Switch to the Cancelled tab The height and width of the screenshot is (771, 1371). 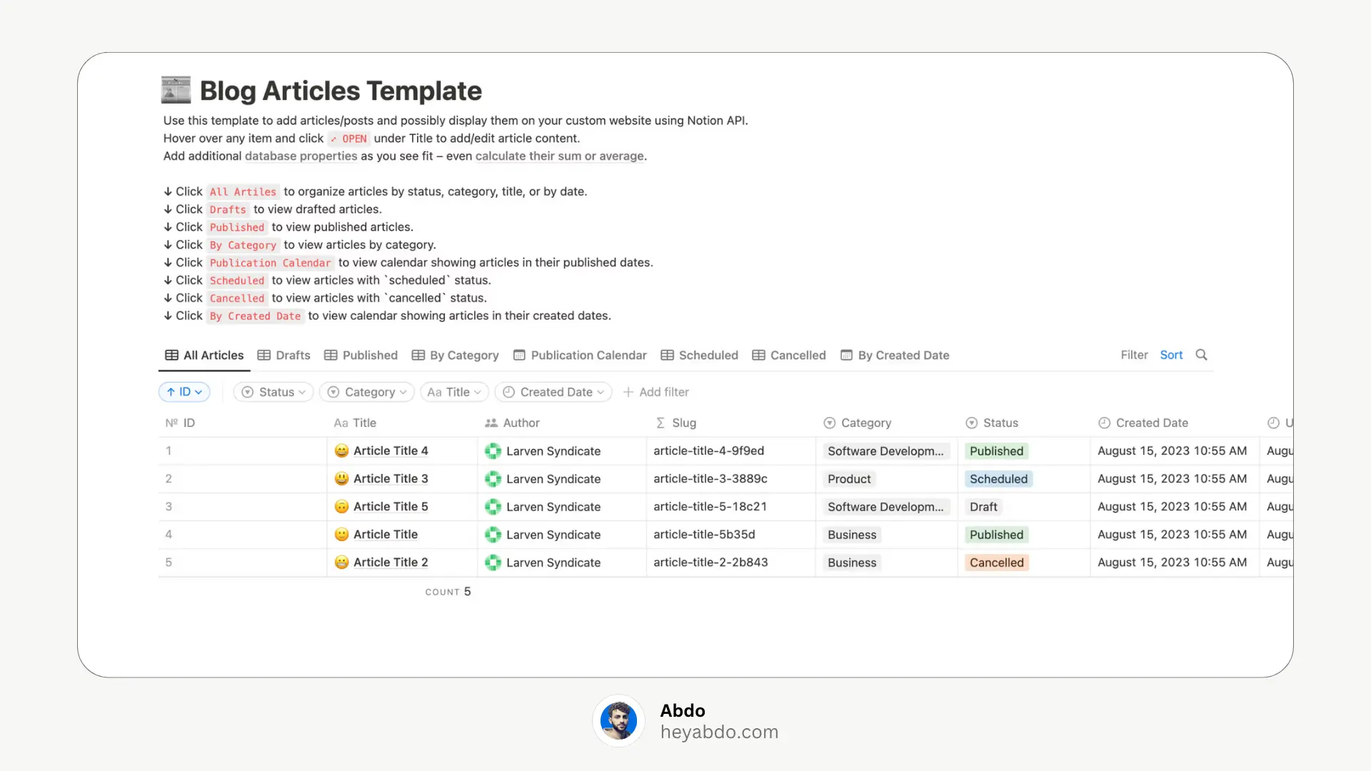pyautogui.click(x=788, y=355)
